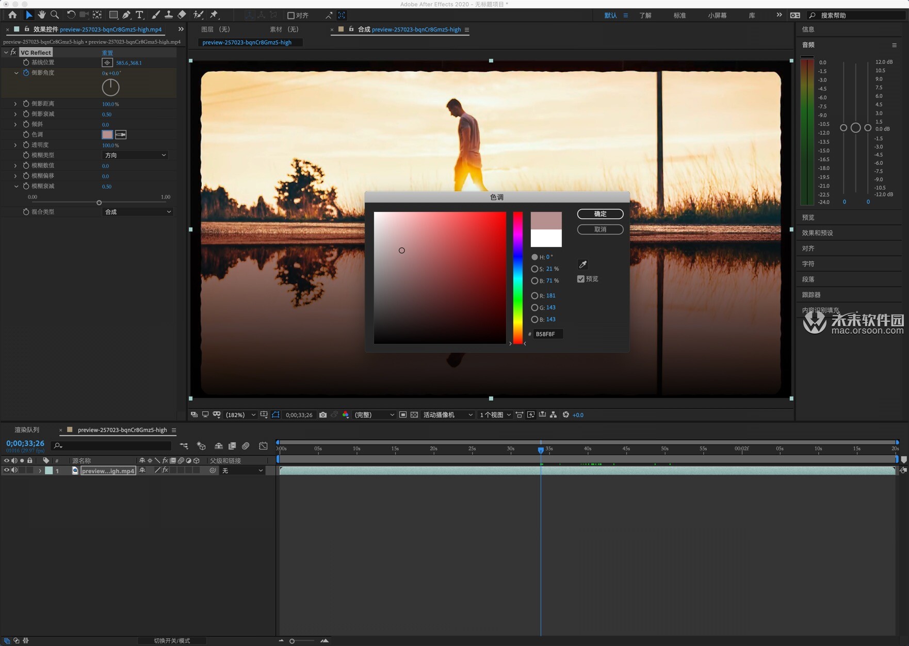This screenshot has height=646, width=909.
Task: Click the 取消 button
Action: point(600,229)
